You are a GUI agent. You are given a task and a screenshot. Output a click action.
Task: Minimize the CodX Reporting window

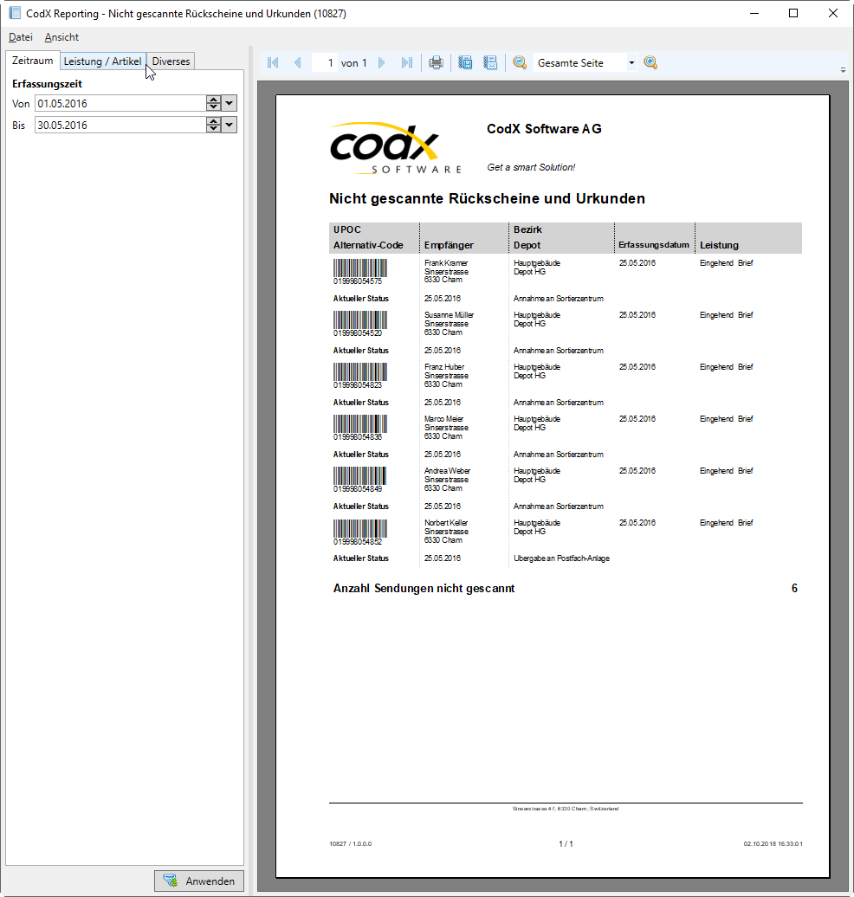(754, 13)
